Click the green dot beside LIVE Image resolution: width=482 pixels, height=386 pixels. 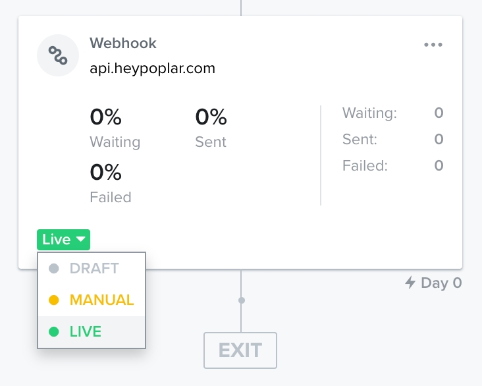click(54, 332)
